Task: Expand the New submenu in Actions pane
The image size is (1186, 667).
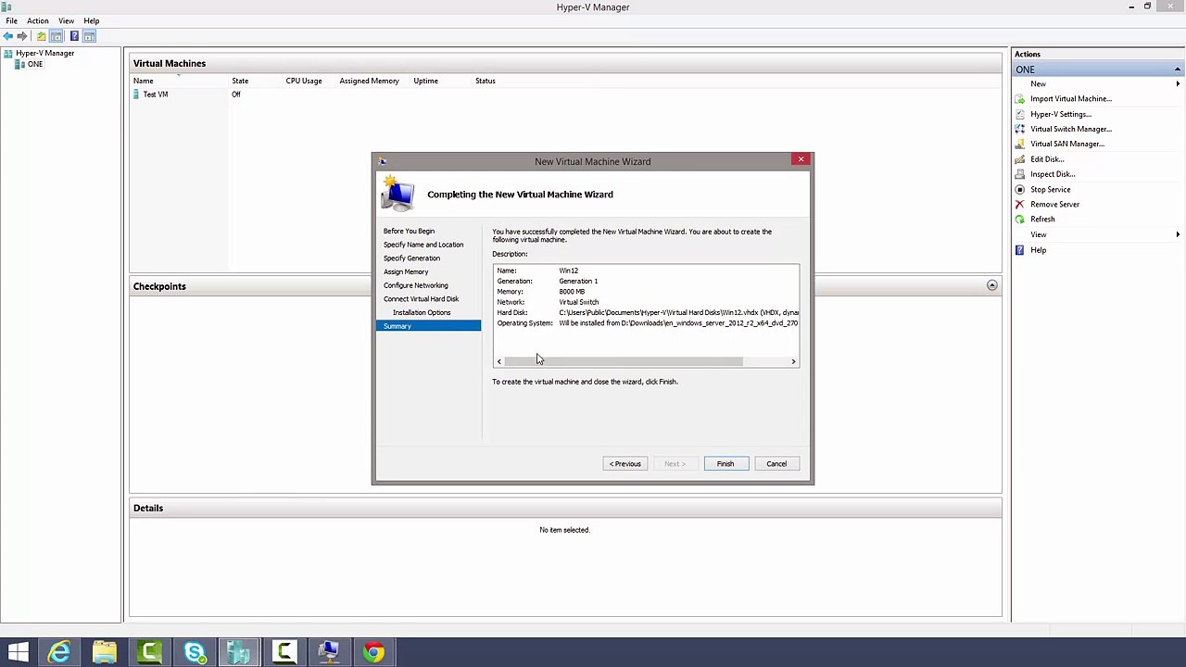Action: 1178,84
